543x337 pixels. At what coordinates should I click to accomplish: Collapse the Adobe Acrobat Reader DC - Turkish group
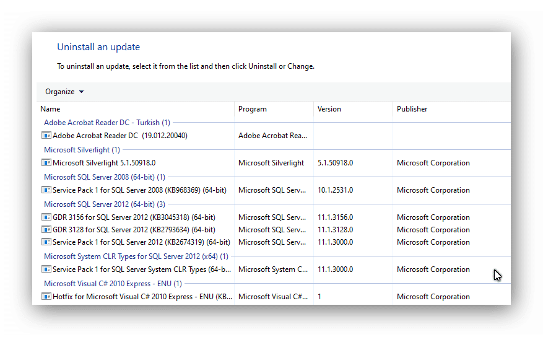coord(106,123)
